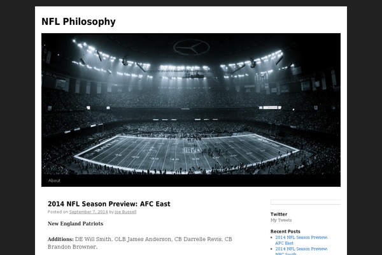Image resolution: width=382 pixels, height=255 pixels.
Task: Open the AFC East preview in Recent Posts
Action: (x=301, y=240)
